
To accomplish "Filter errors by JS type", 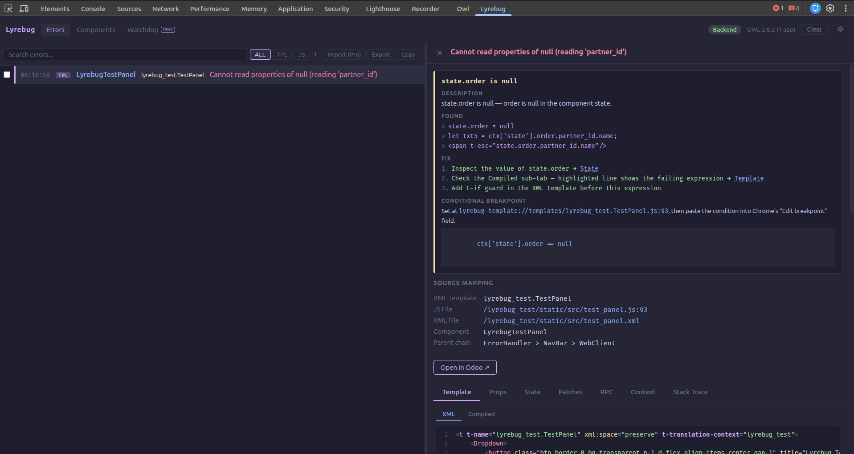I will [x=302, y=55].
